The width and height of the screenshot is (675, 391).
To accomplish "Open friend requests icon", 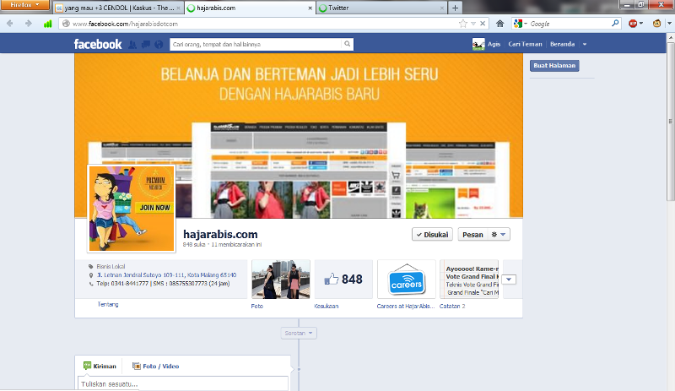I will point(132,45).
